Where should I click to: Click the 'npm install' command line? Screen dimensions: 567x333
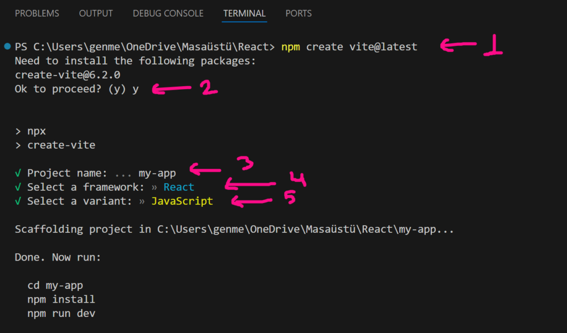pyautogui.click(x=61, y=300)
